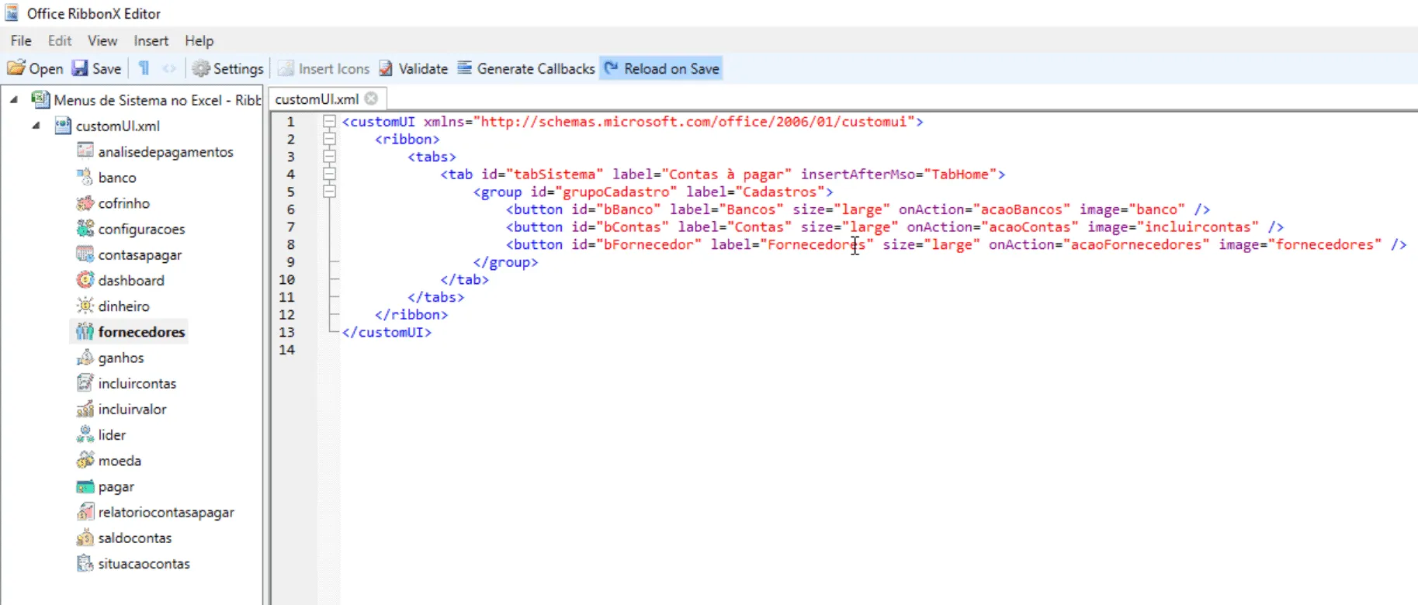1418x605 pixels.
Task: Click Insert Icons in the toolbar
Action: [324, 69]
